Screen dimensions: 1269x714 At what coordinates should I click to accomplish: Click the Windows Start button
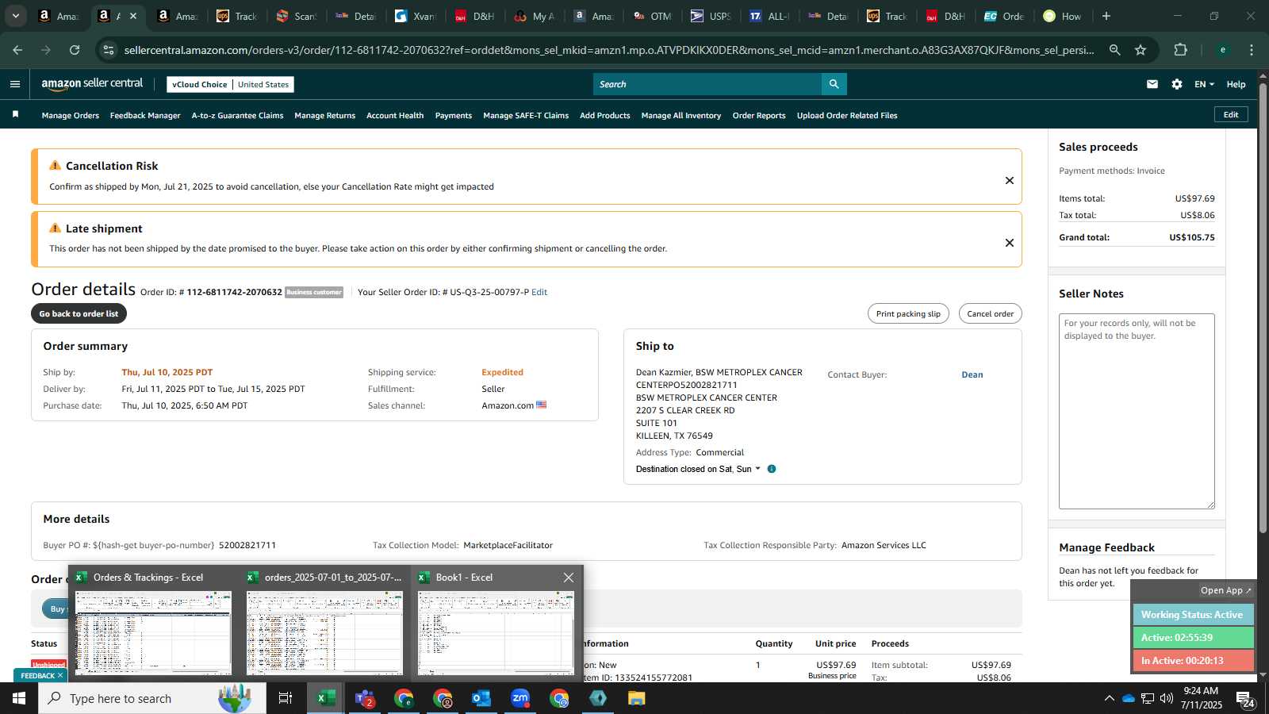19,698
